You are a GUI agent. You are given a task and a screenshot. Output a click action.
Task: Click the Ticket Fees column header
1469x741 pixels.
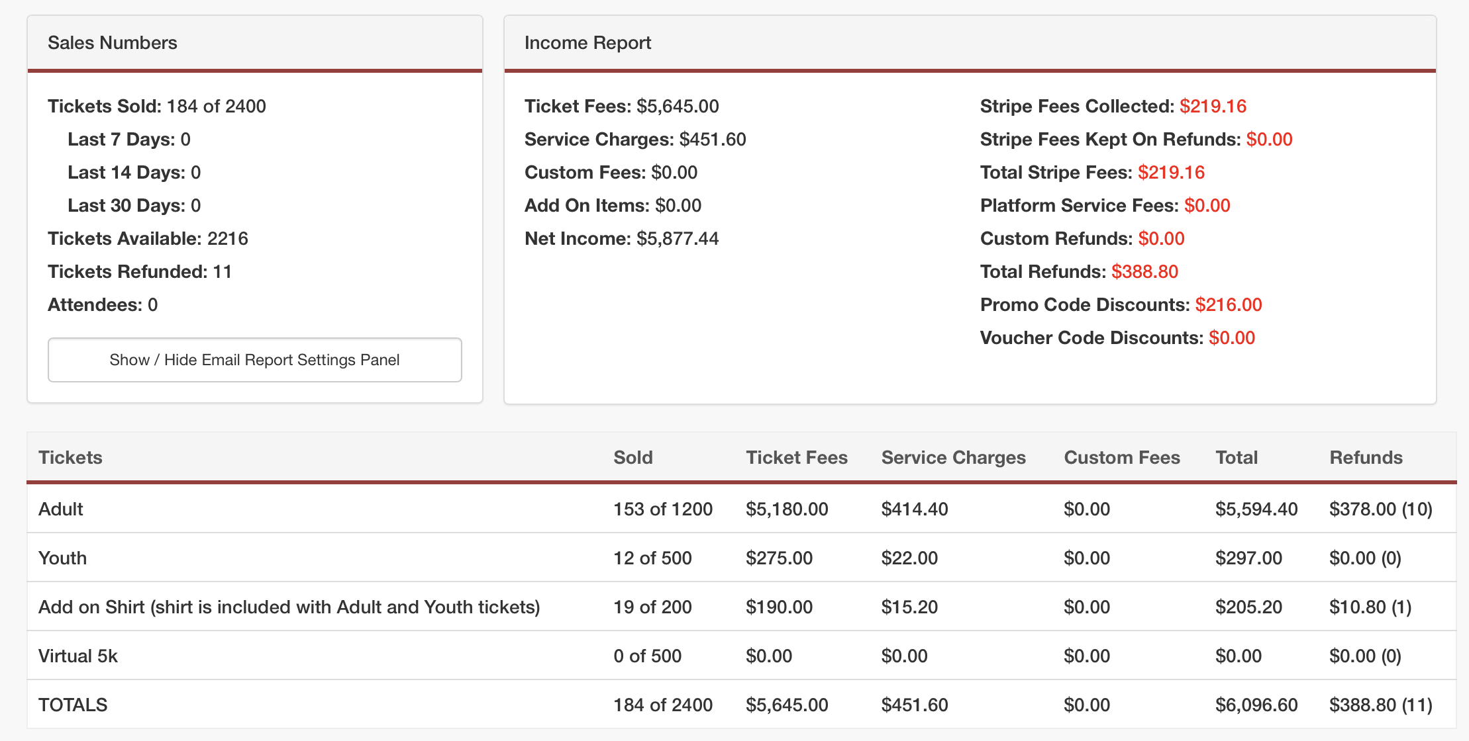(796, 457)
